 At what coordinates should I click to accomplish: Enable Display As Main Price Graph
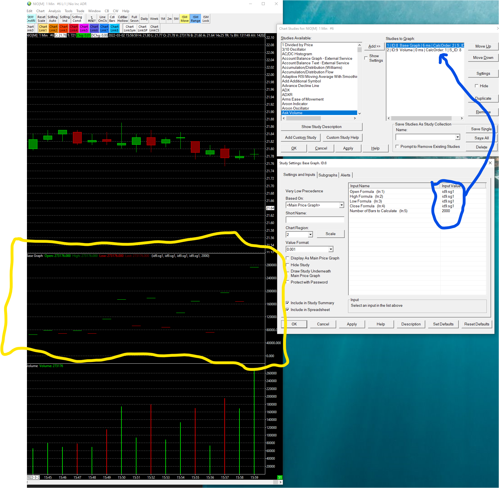coord(287,258)
